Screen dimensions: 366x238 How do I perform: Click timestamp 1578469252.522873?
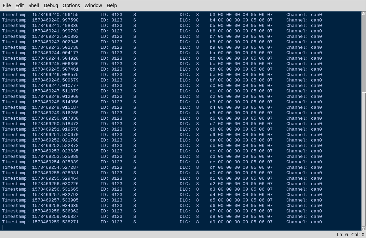tap(55, 146)
